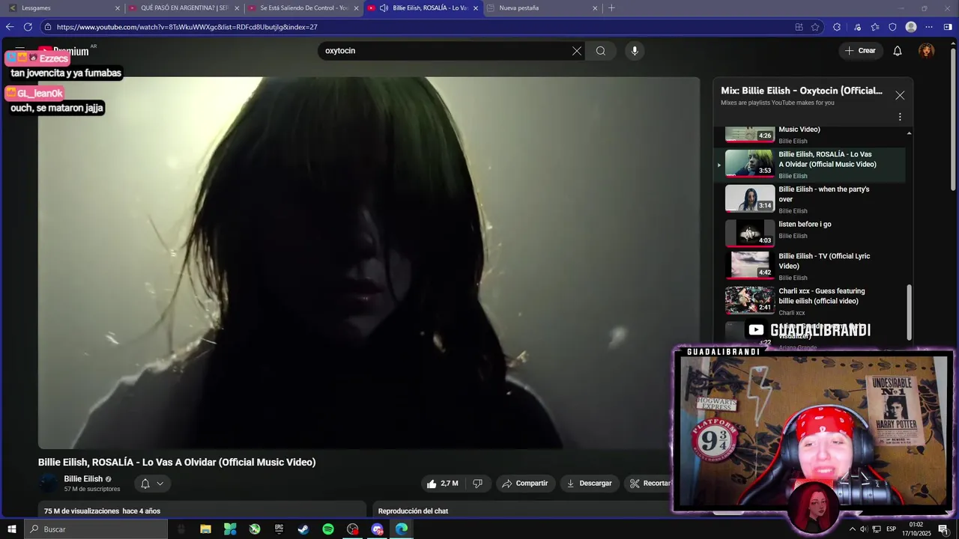This screenshot has height=539, width=959.
Task: Open the browser profile avatar
Action: pyautogui.click(x=911, y=27)
